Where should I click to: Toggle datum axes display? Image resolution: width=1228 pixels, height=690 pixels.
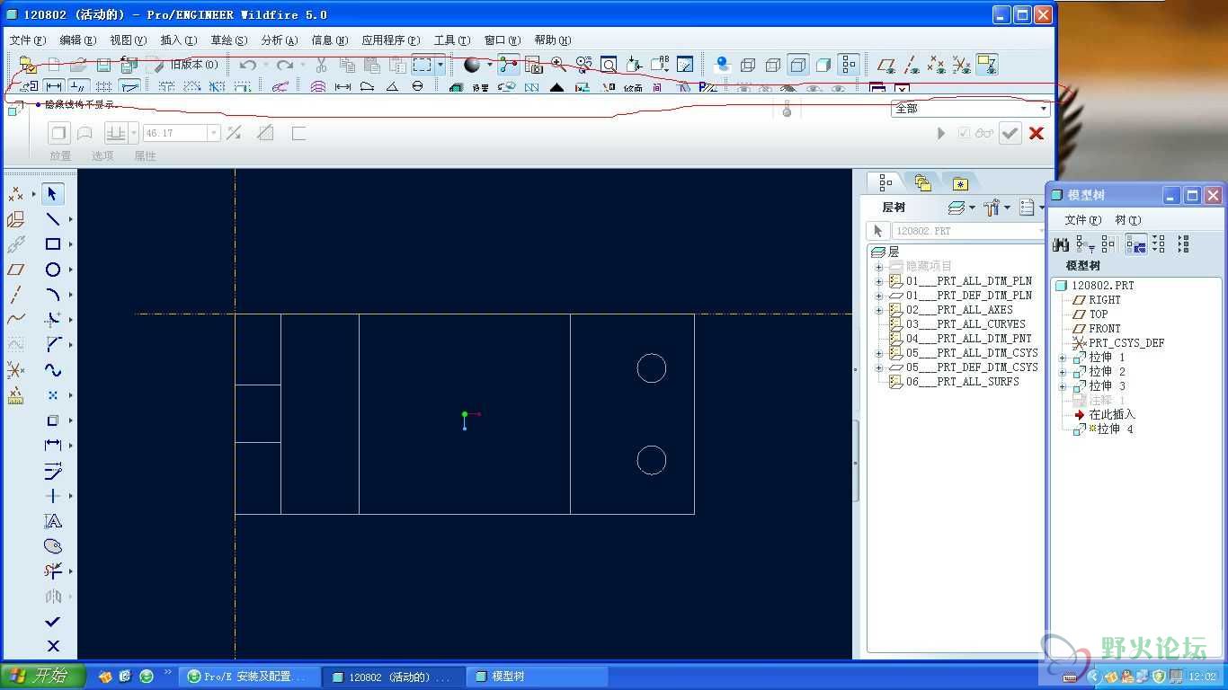click(x=912, y=65)
